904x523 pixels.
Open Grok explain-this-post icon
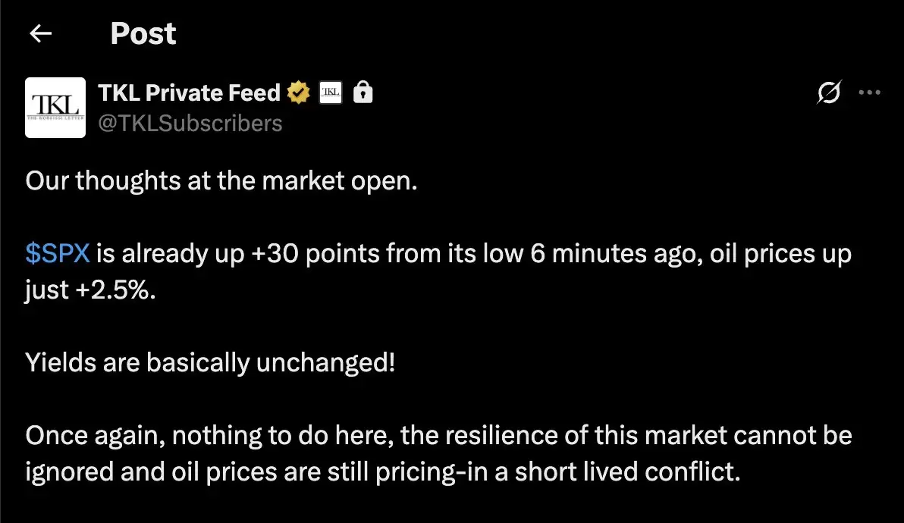click(x=829, y=92)
